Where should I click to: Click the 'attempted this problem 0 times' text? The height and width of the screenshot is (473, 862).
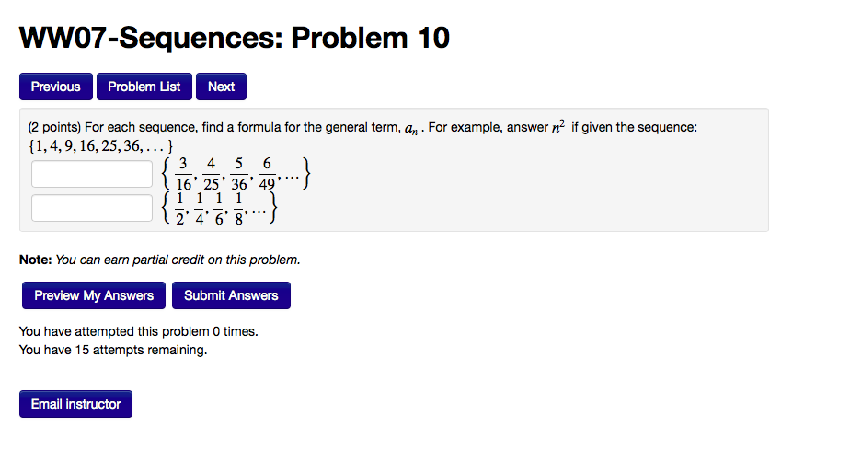pyautogui.click(x=138, y=331)
